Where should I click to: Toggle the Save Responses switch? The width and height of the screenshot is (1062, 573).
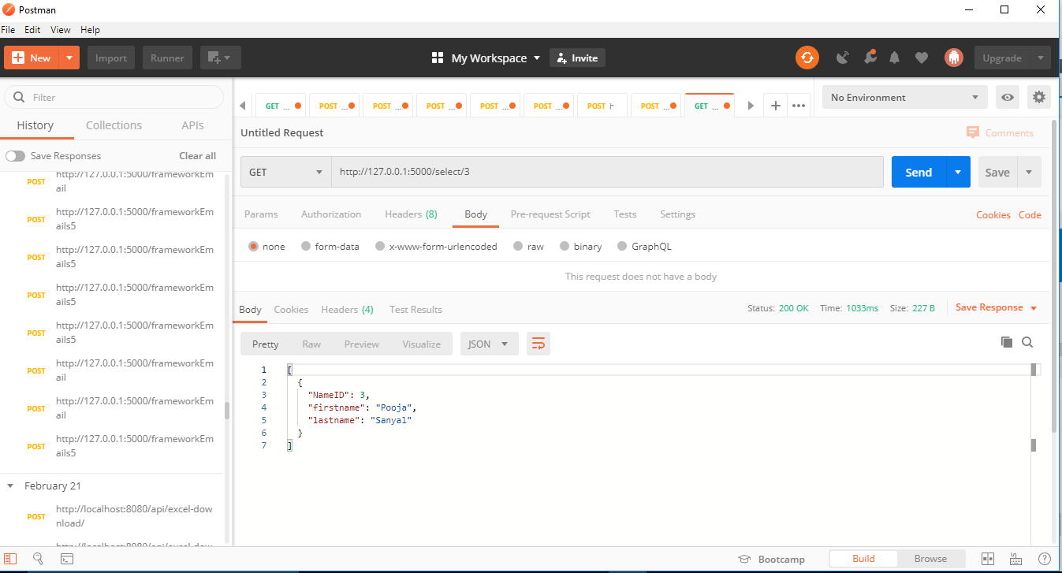[16, 156]
